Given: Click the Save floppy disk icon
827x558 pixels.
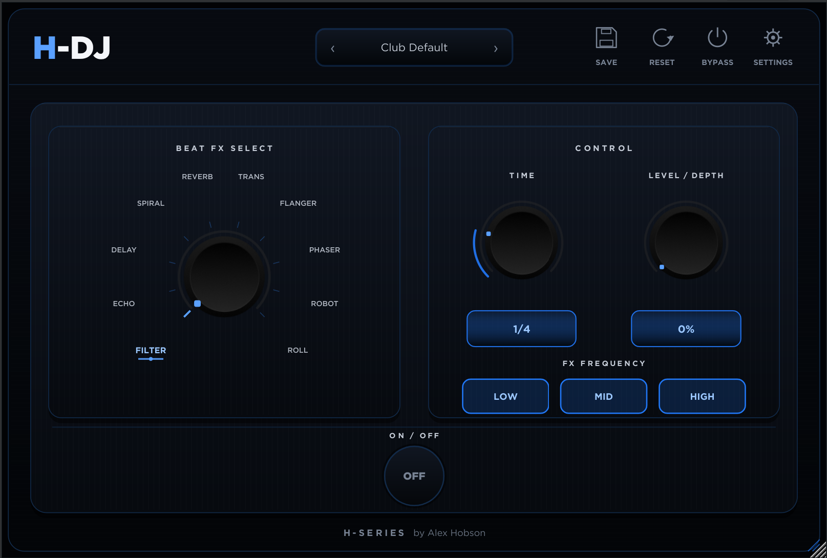Looking at the screenshot, I should pos(606,38).
